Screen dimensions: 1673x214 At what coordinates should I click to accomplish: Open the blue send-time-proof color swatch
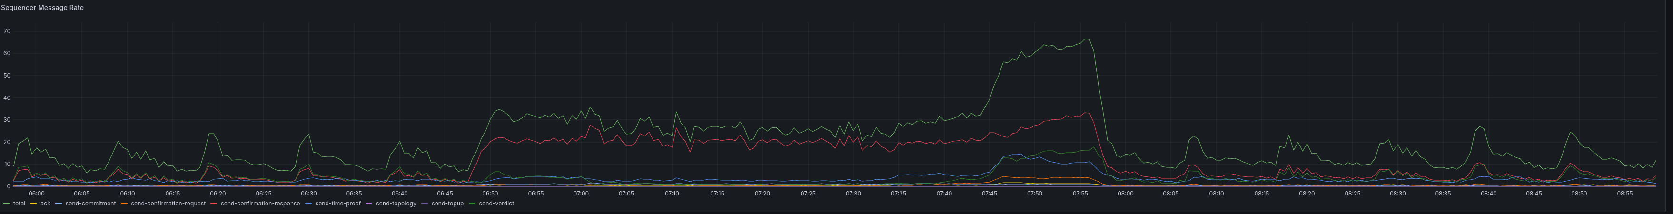(x=308, y=204)
